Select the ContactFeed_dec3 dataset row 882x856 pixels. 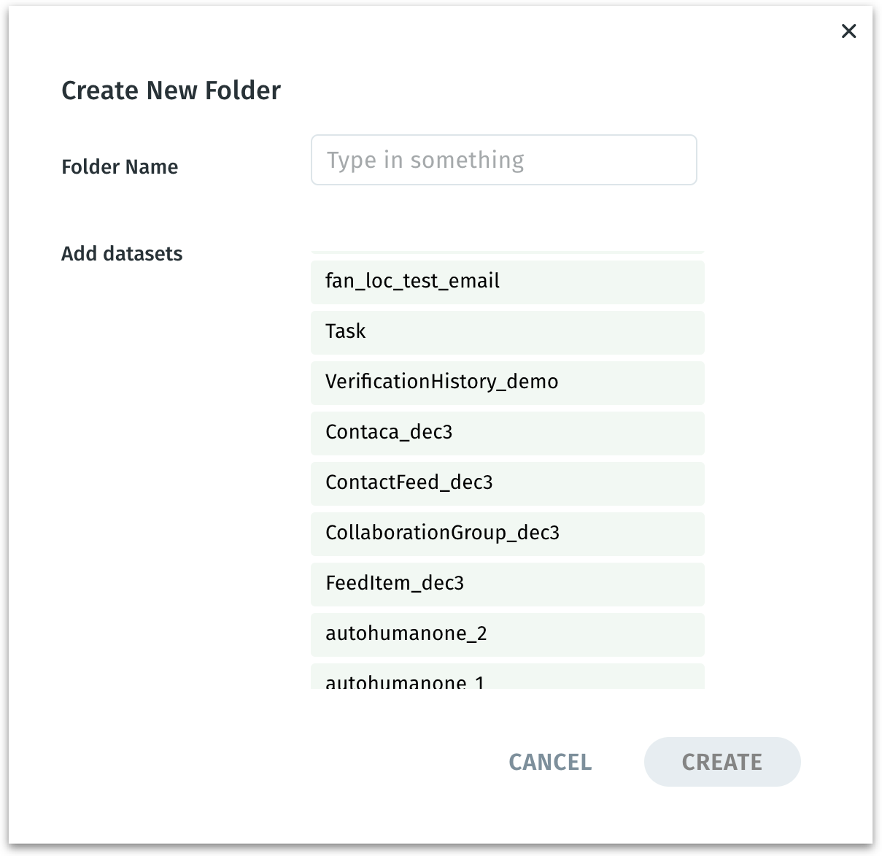point(507,483)
